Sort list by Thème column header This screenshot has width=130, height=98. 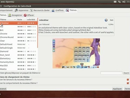8,20
